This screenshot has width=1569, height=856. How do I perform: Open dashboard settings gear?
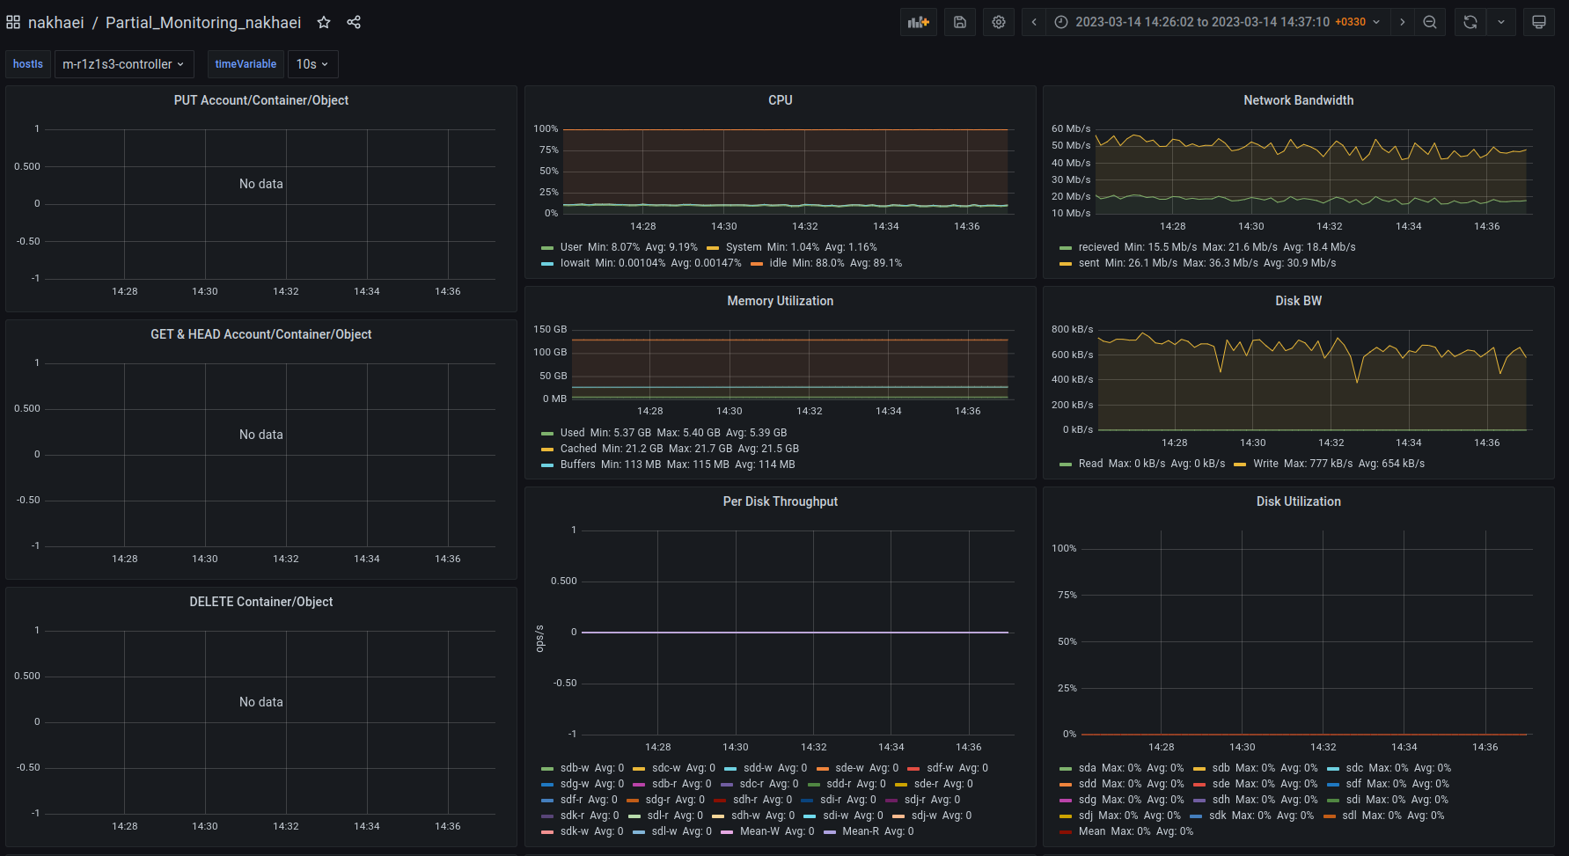999,22
